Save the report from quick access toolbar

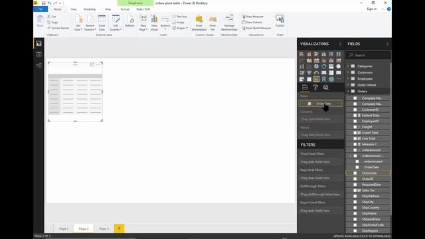[43, 3]
